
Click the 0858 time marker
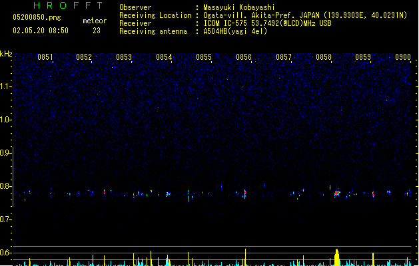click(x=324, y=57)
